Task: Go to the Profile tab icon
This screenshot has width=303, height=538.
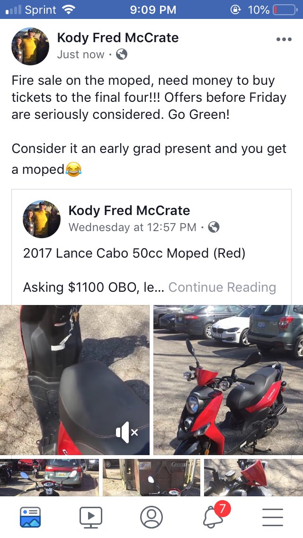Action: click(x=151, y=517)
